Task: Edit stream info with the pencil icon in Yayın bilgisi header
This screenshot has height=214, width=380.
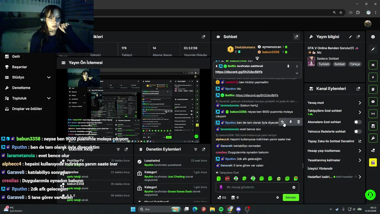Action: [x=350, y=37]
